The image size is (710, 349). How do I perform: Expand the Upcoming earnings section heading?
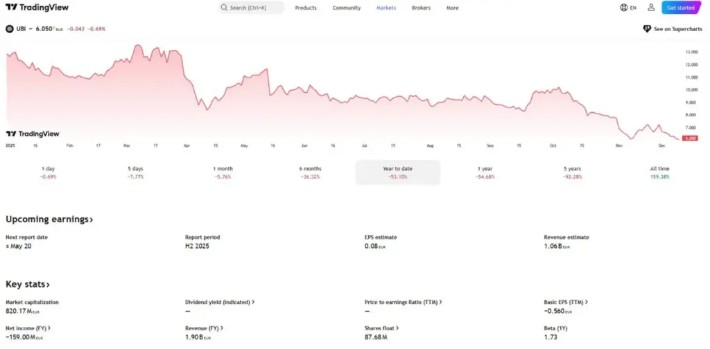coord(49,220)
